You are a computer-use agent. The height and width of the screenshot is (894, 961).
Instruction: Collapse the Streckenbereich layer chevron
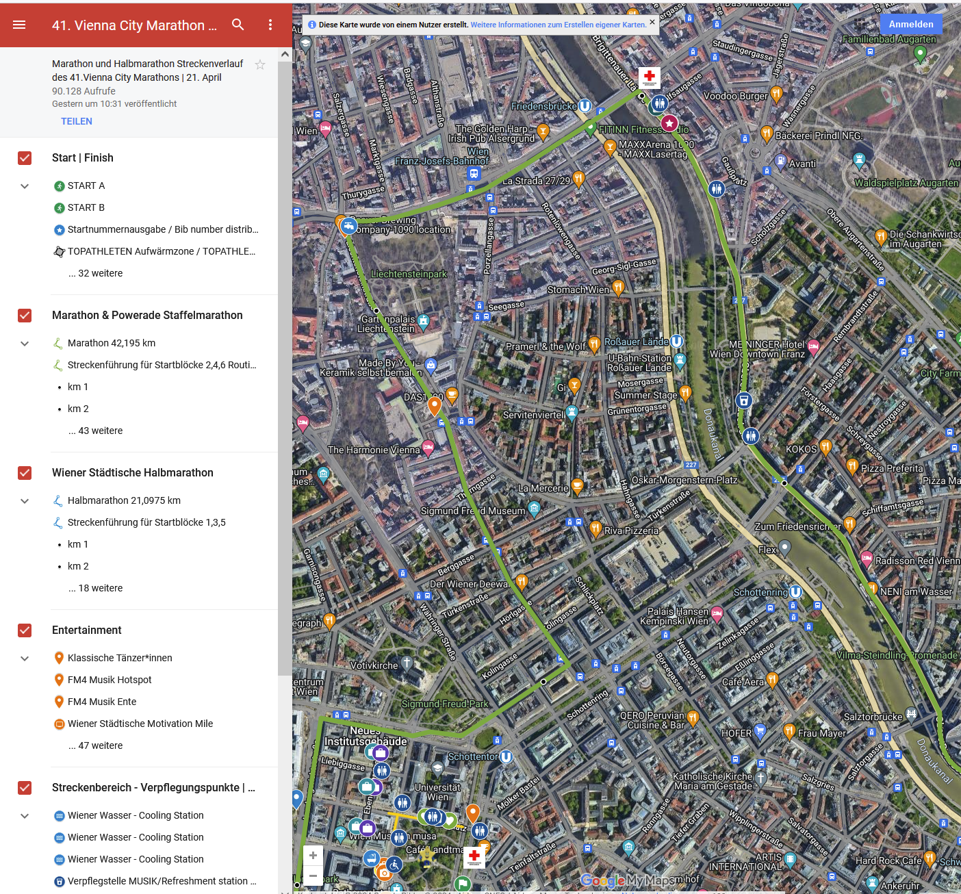25,816
